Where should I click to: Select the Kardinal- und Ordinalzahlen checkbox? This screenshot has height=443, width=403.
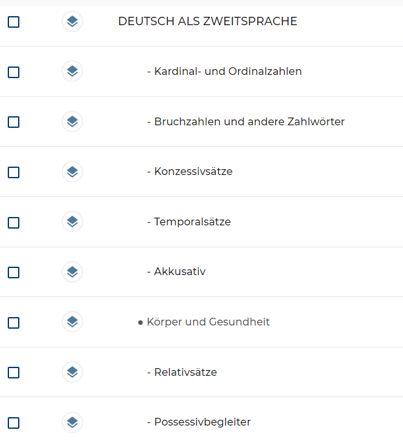pos(14,72)
